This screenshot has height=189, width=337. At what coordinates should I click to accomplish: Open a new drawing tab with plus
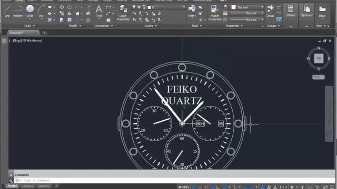point(44,33)
